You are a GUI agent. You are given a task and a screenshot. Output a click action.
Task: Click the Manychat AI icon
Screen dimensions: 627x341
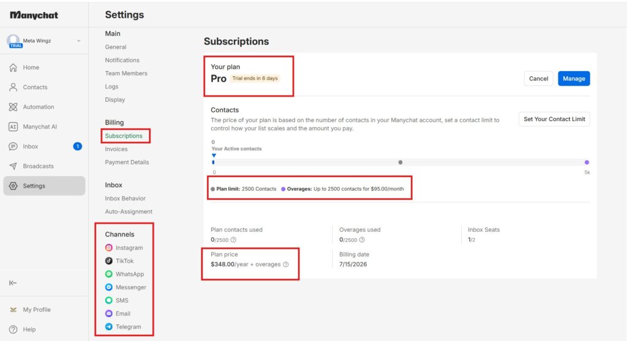[13, 127]
